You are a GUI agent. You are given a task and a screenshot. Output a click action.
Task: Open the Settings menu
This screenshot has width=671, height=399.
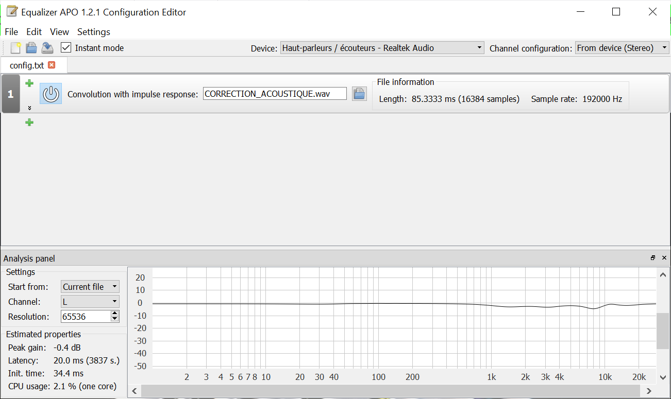point(94,32)
